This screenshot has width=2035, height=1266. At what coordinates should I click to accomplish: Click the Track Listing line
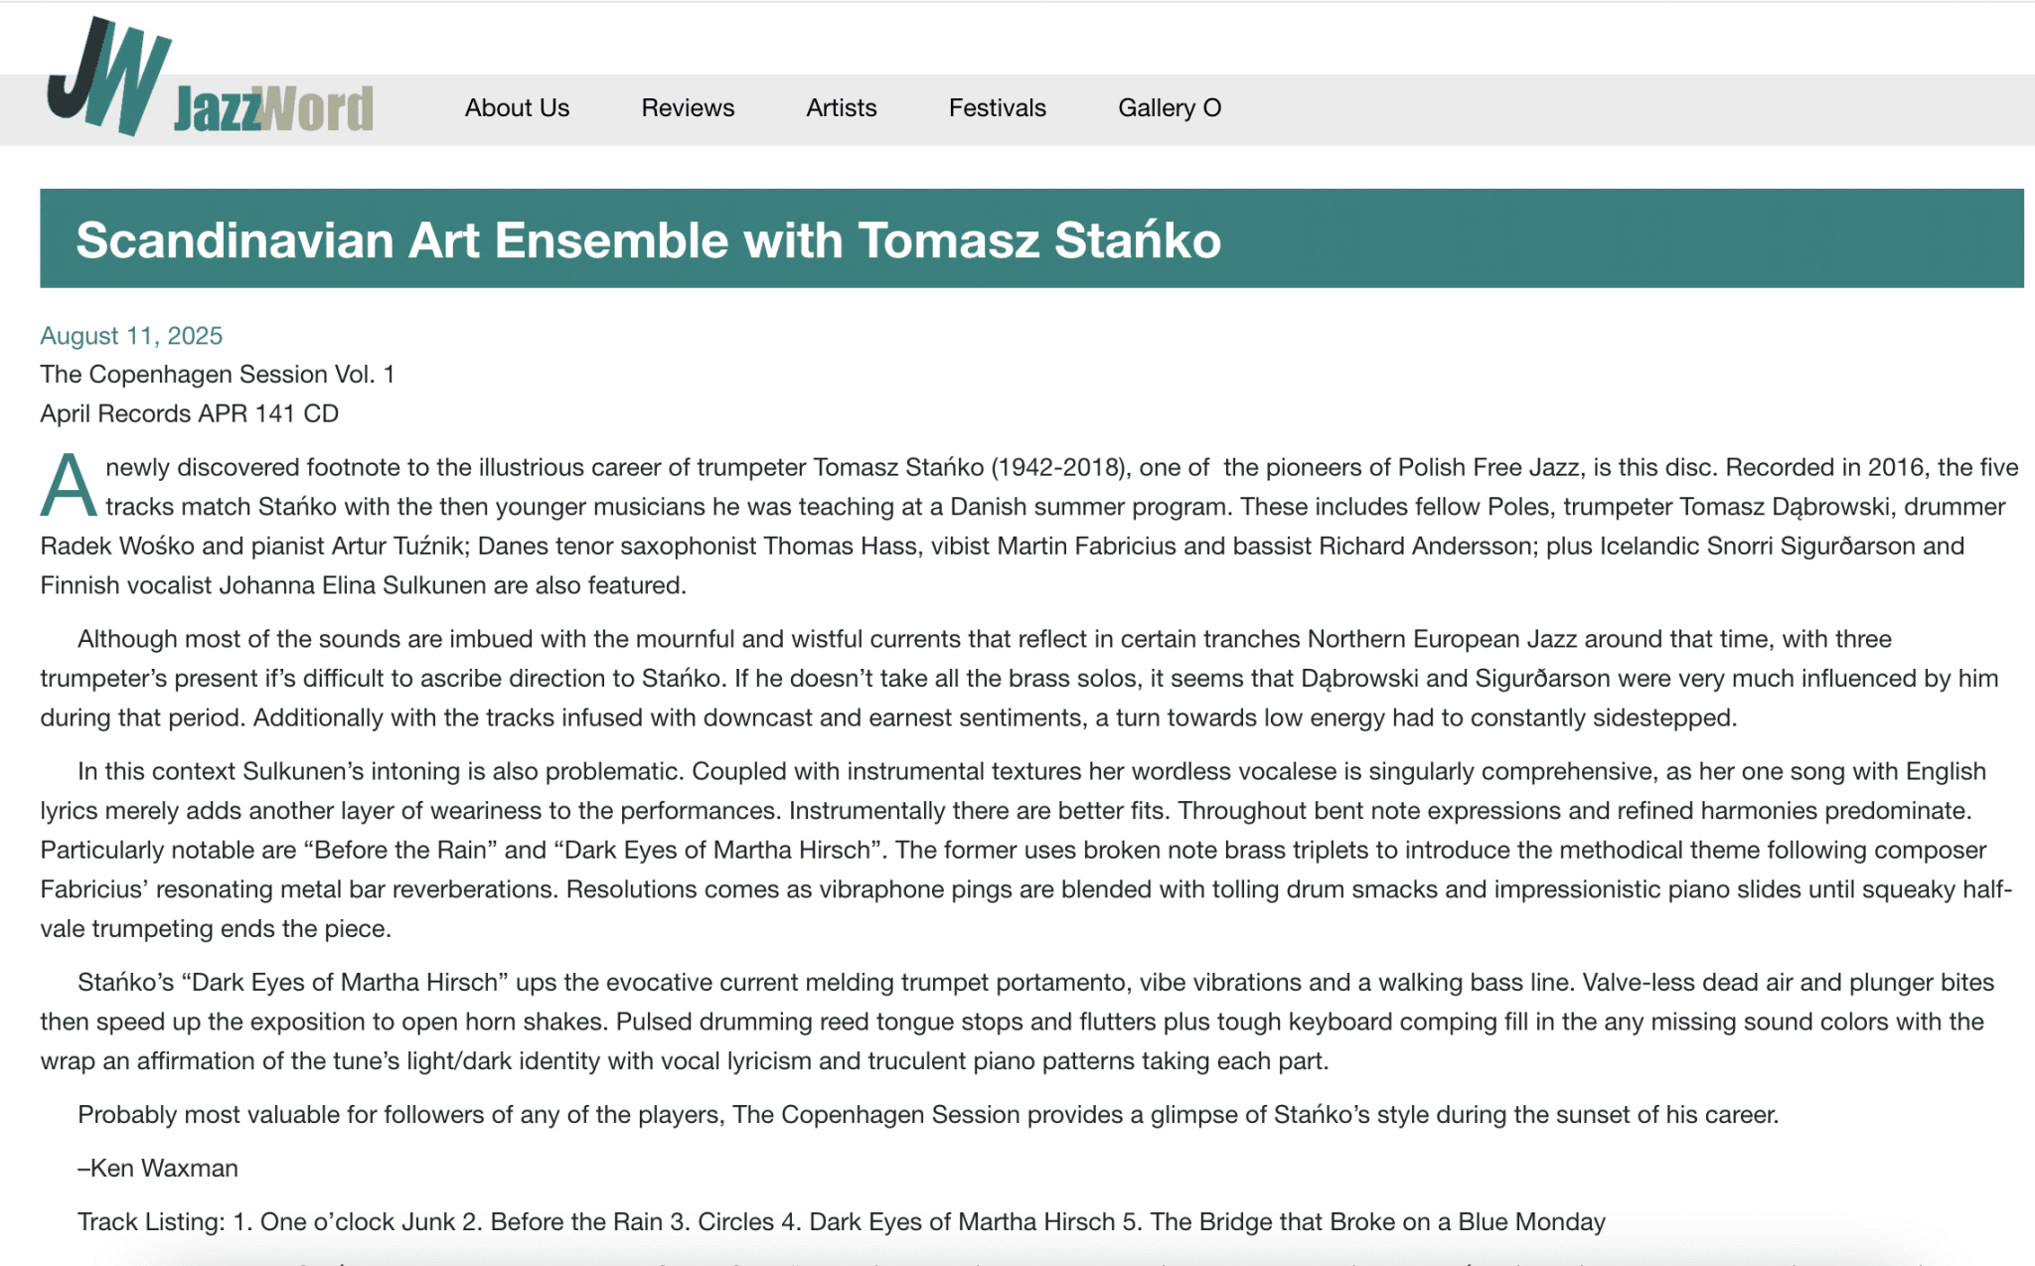point(842,1221)
